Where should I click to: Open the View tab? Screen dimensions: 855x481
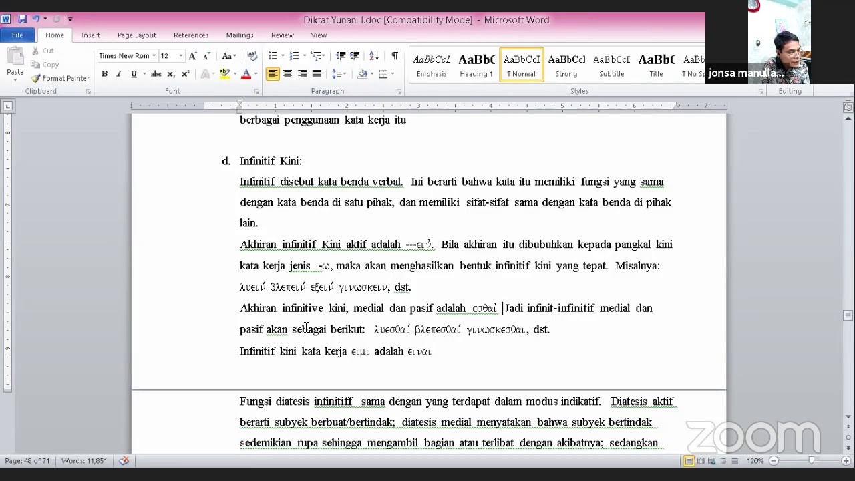click(319, 35)
